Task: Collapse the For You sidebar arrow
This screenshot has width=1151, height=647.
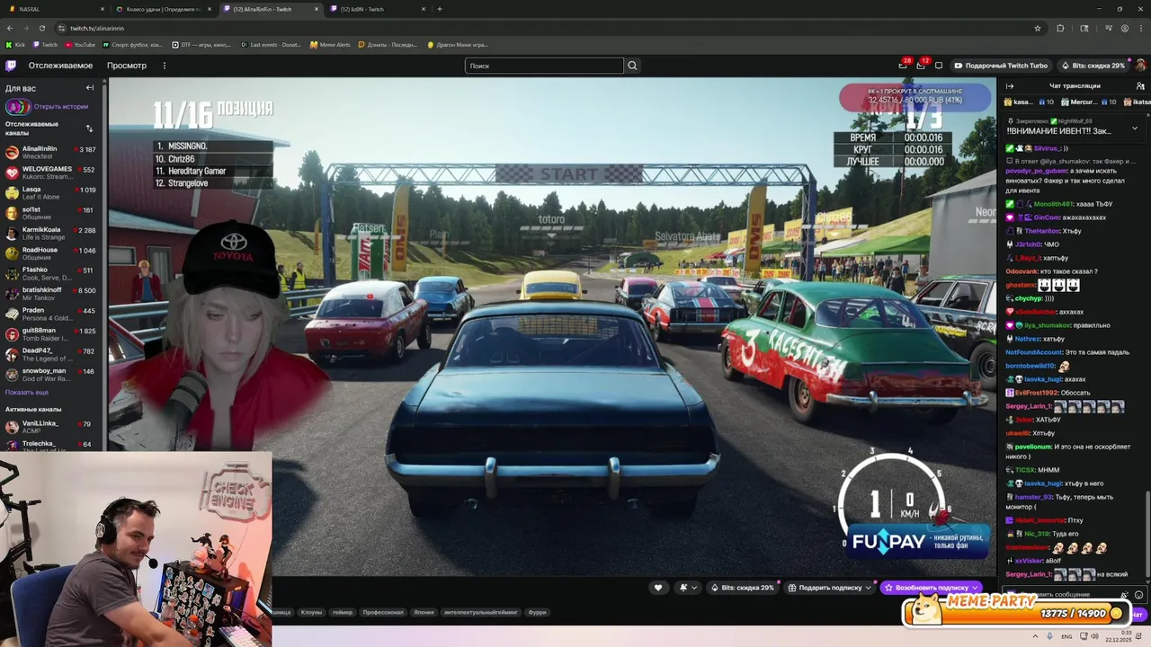Action: tap(90, 88)
